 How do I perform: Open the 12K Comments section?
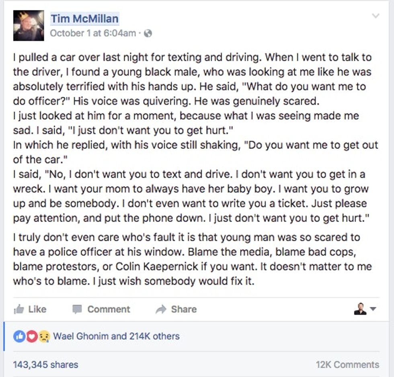point(348,365)
